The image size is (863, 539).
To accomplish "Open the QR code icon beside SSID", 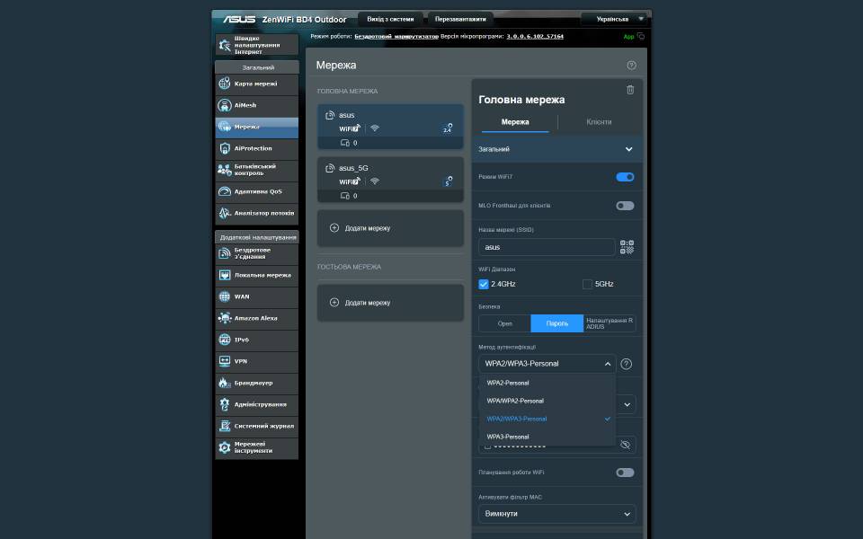I will tap(627, 247).
